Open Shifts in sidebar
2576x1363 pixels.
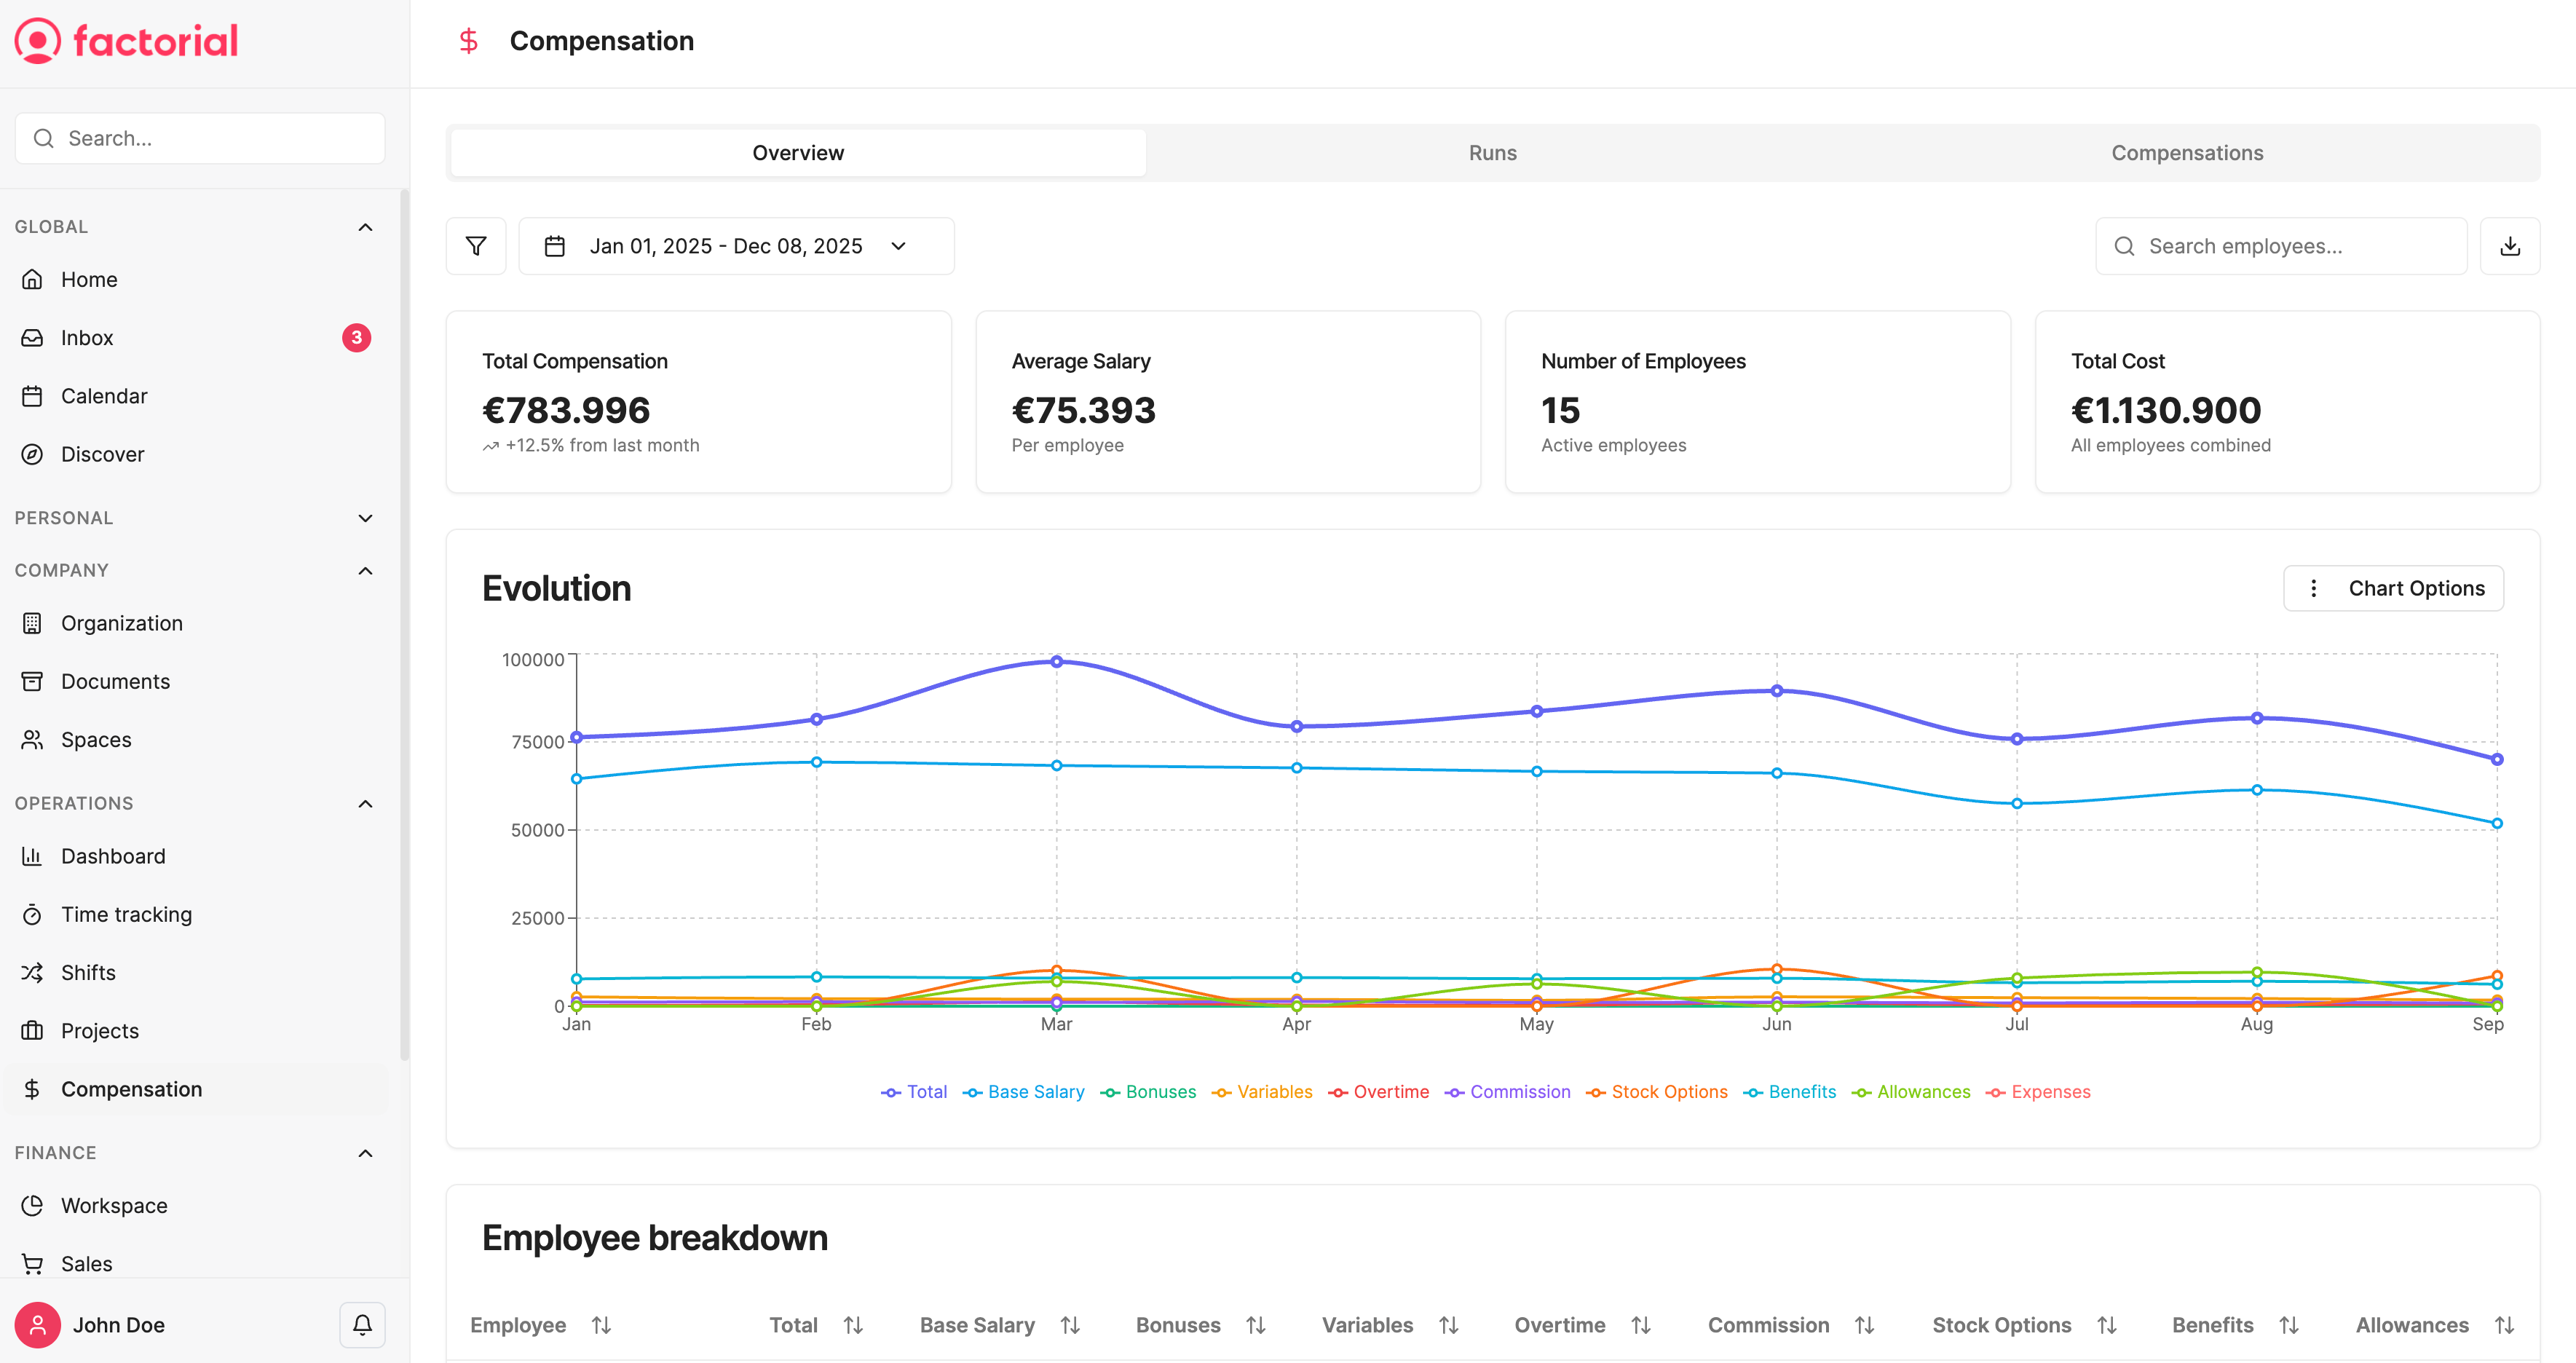tap(88, 972)
